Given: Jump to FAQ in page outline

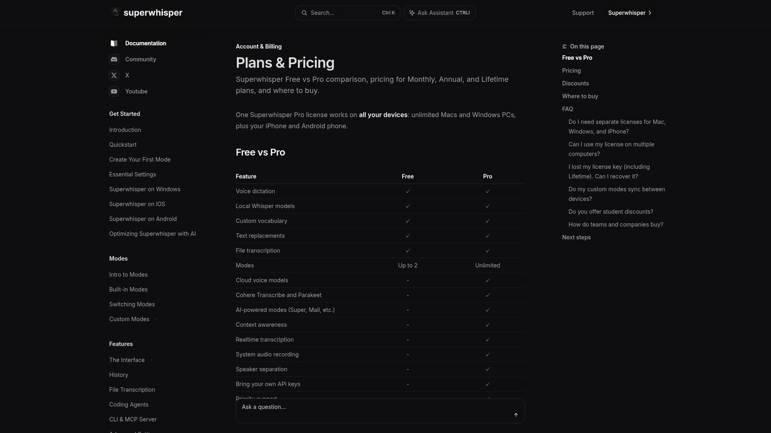Looking at the screenshot, I should [567, 109].
